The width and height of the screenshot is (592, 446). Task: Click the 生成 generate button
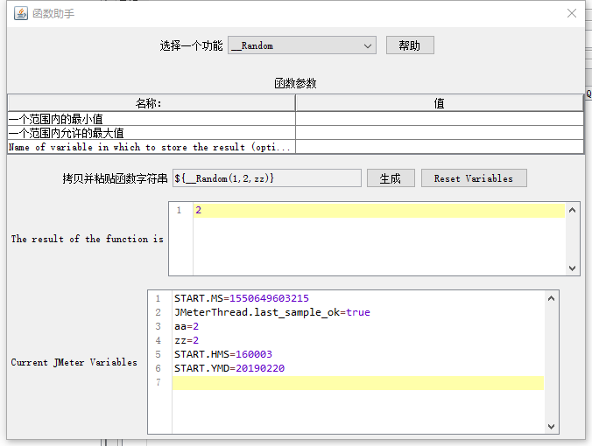pyautogui.click(x=391, y=178)
